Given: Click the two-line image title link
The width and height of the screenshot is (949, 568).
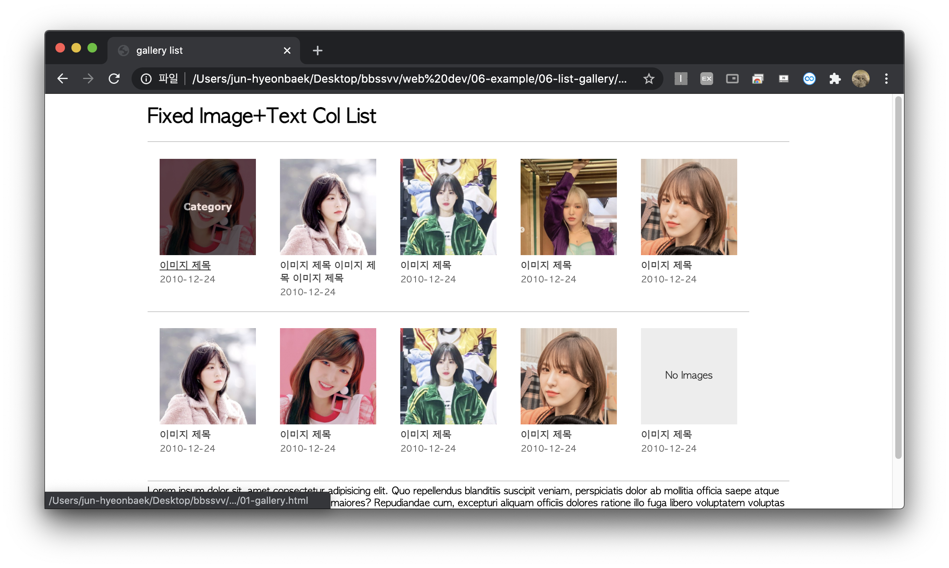Looking at the screenshot, I should click(x=327, y=271).
